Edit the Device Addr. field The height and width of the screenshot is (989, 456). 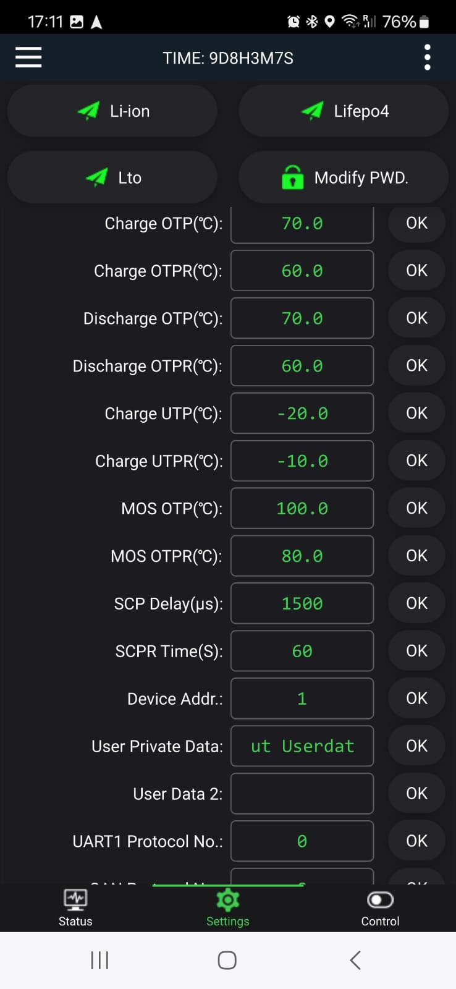302,698
